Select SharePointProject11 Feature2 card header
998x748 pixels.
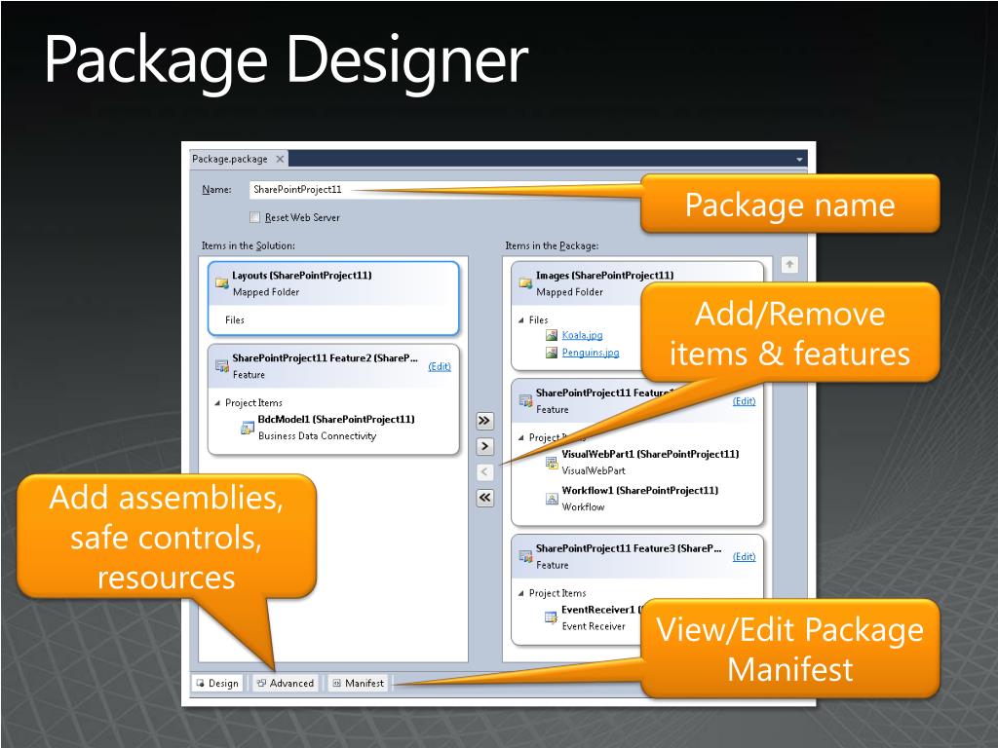click(x=333, y=366)
